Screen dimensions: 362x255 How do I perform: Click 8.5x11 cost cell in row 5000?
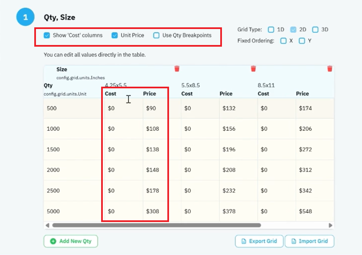coord(276,211)
